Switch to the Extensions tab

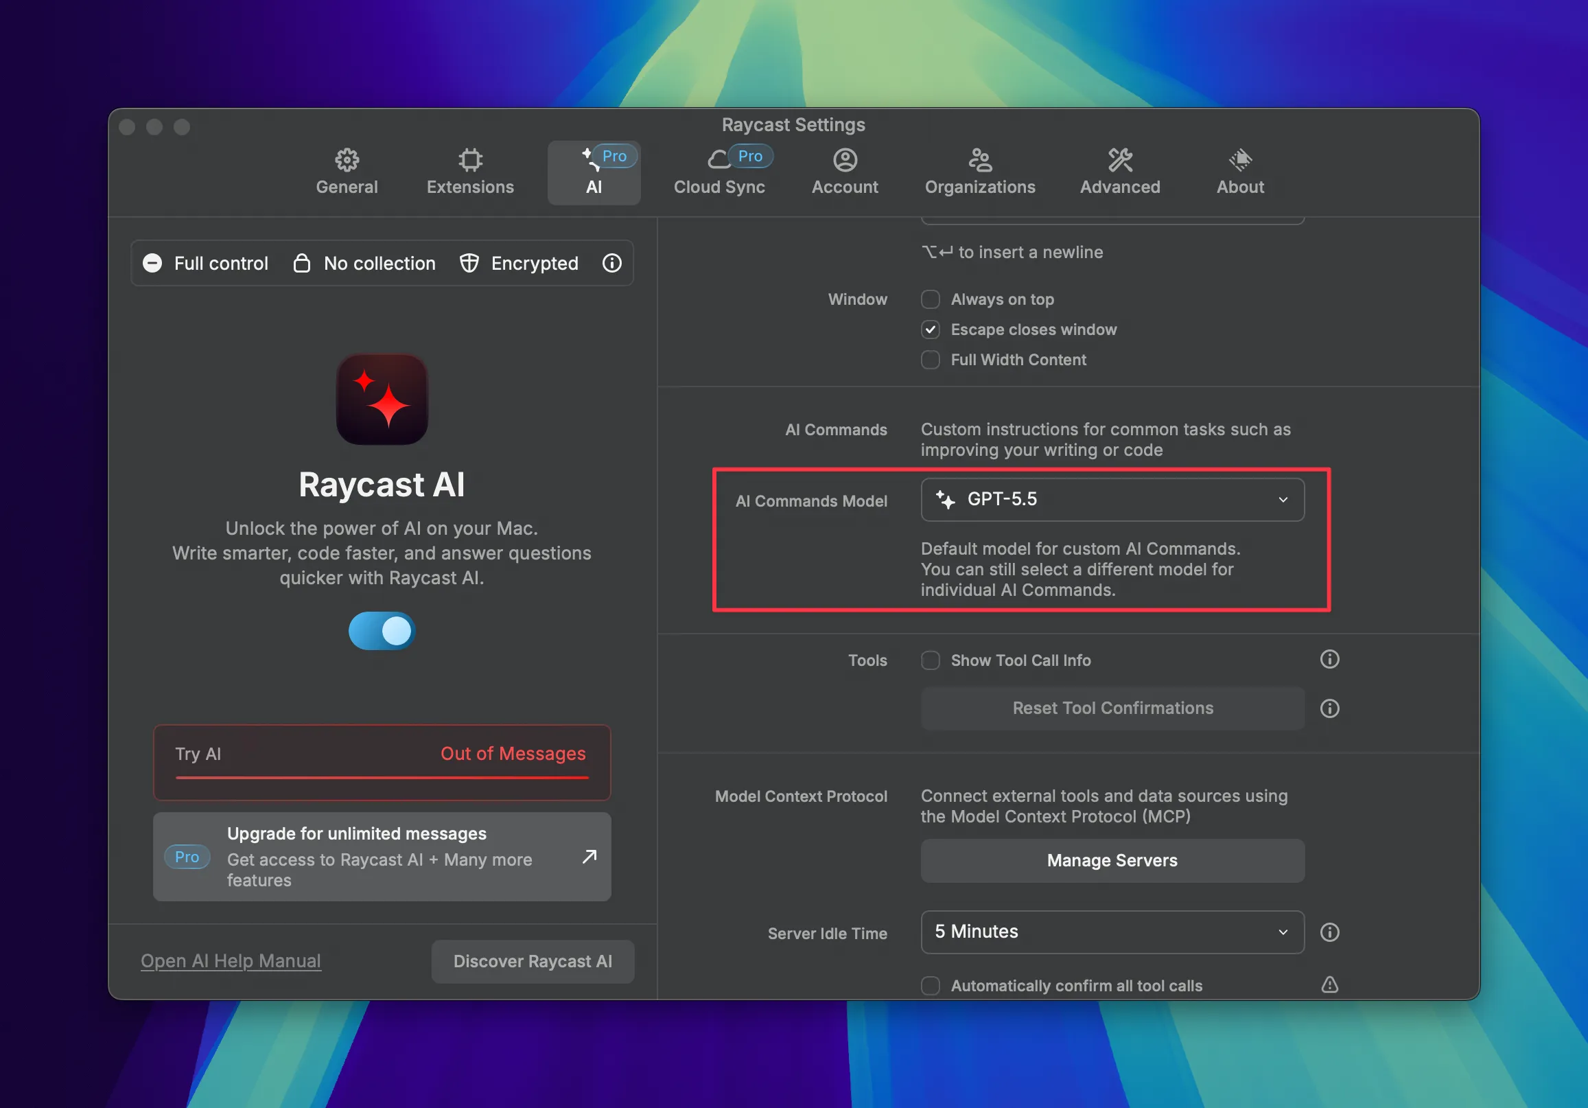[469, 172]
